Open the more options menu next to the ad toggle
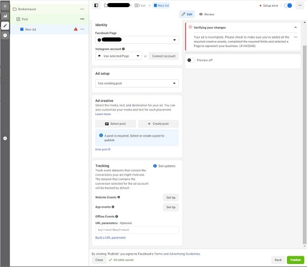The image size is (307, 267). (x=299, y=5)
